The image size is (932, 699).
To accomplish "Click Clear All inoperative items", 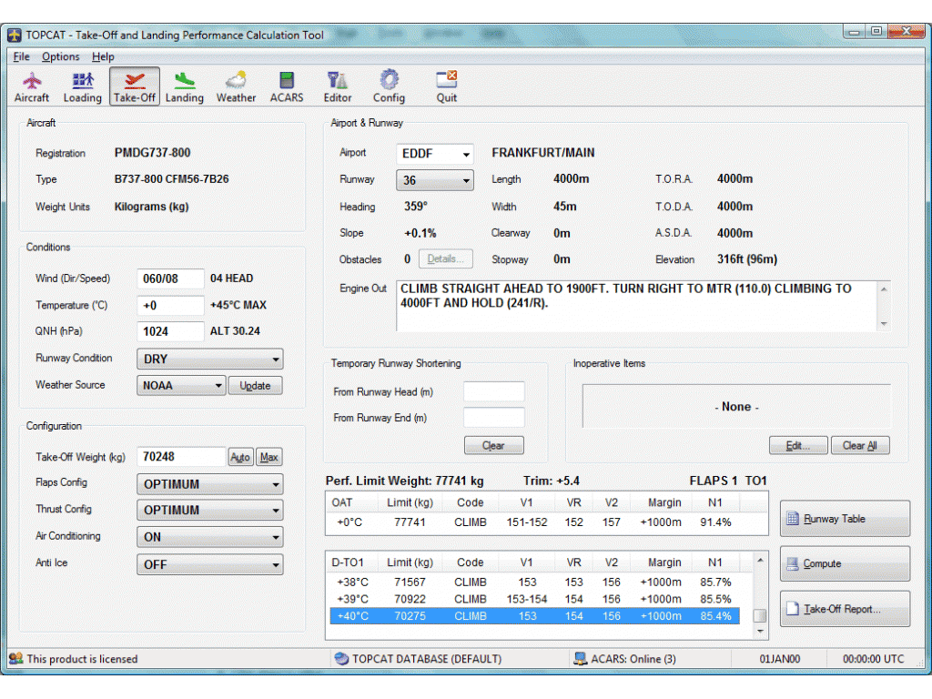I will pyautogui.click(x=859, y=445).
